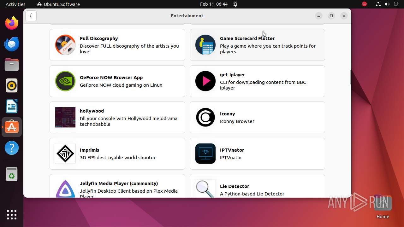Viewport: 404px width, 227px height.
Task: Show Applications grid in the dock
Action: pos(12,215)
